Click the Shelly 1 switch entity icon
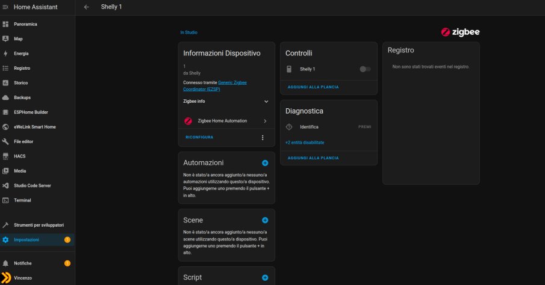The width and height of the screenshot is (545, 285). pyautogui.click(x=289, y=69)
